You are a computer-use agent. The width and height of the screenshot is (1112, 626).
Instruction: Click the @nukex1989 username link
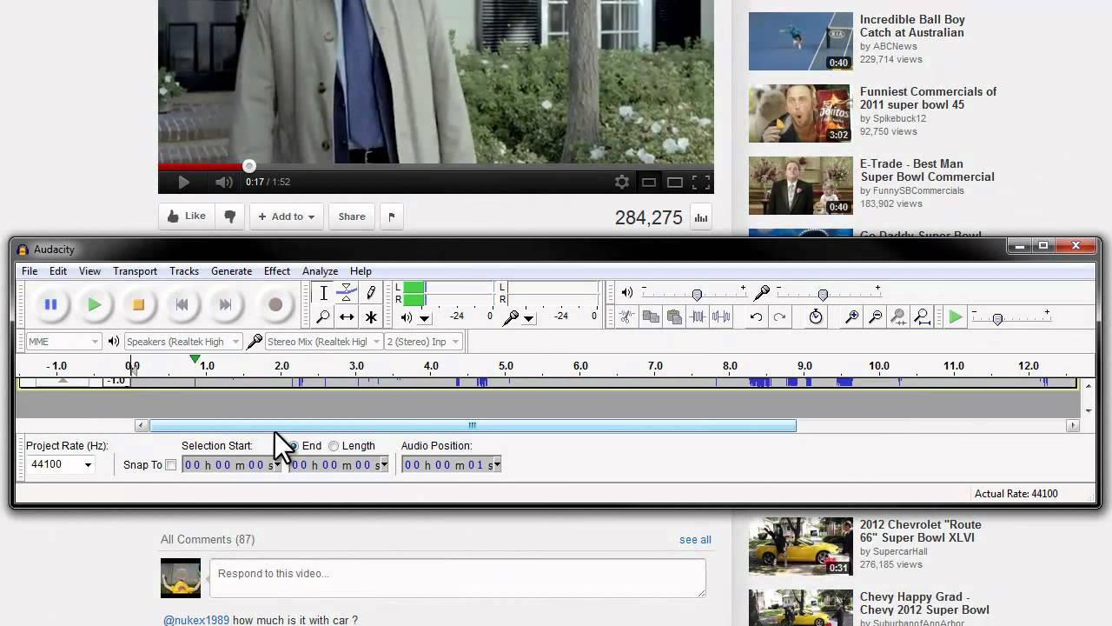pos(196,620)
